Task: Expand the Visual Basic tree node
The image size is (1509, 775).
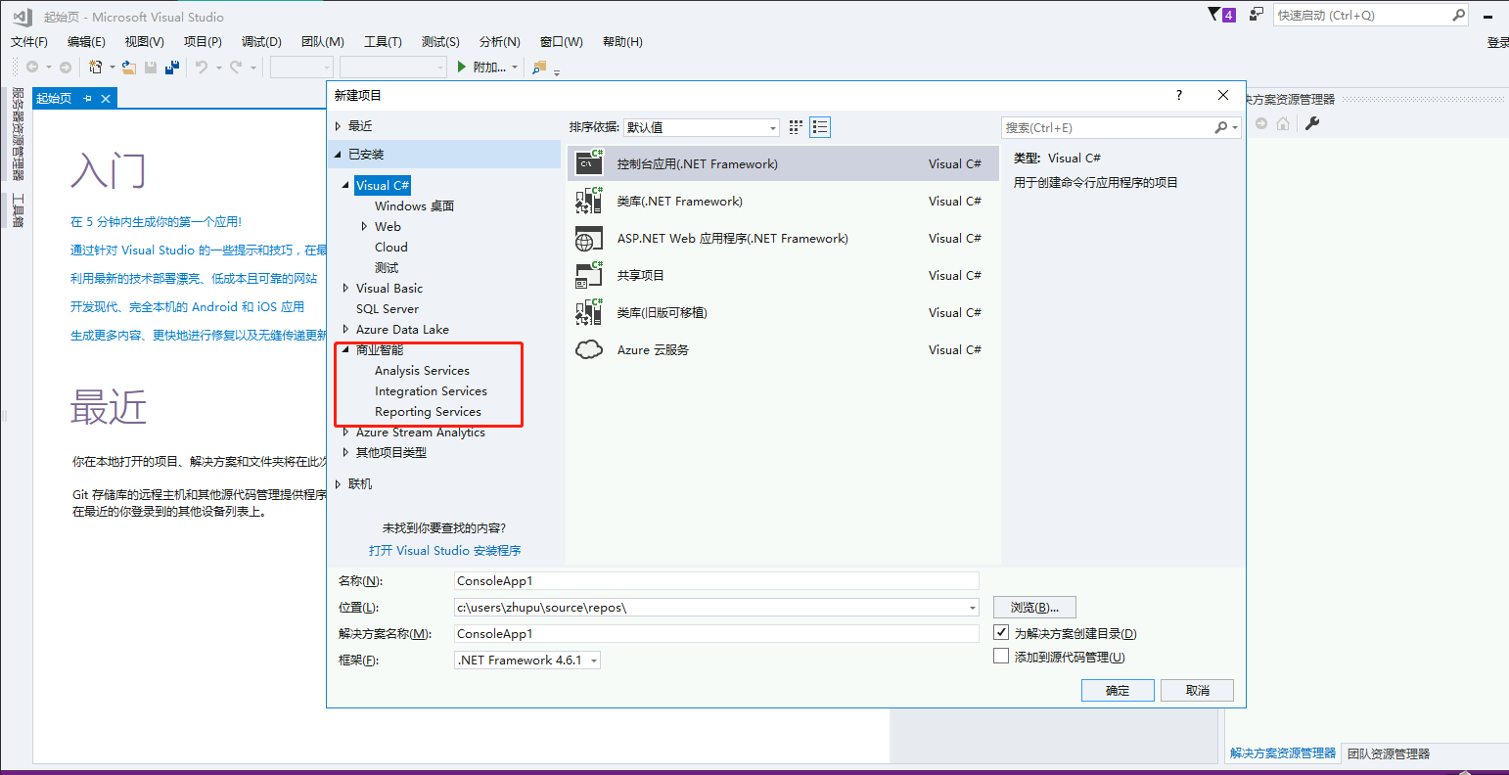Action: pyautogui.click(x=344, y=288)
